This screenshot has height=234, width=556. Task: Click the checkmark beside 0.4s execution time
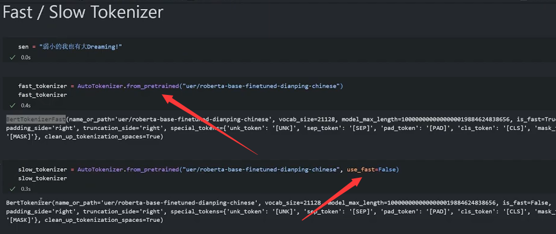click(x=13, y=105)
